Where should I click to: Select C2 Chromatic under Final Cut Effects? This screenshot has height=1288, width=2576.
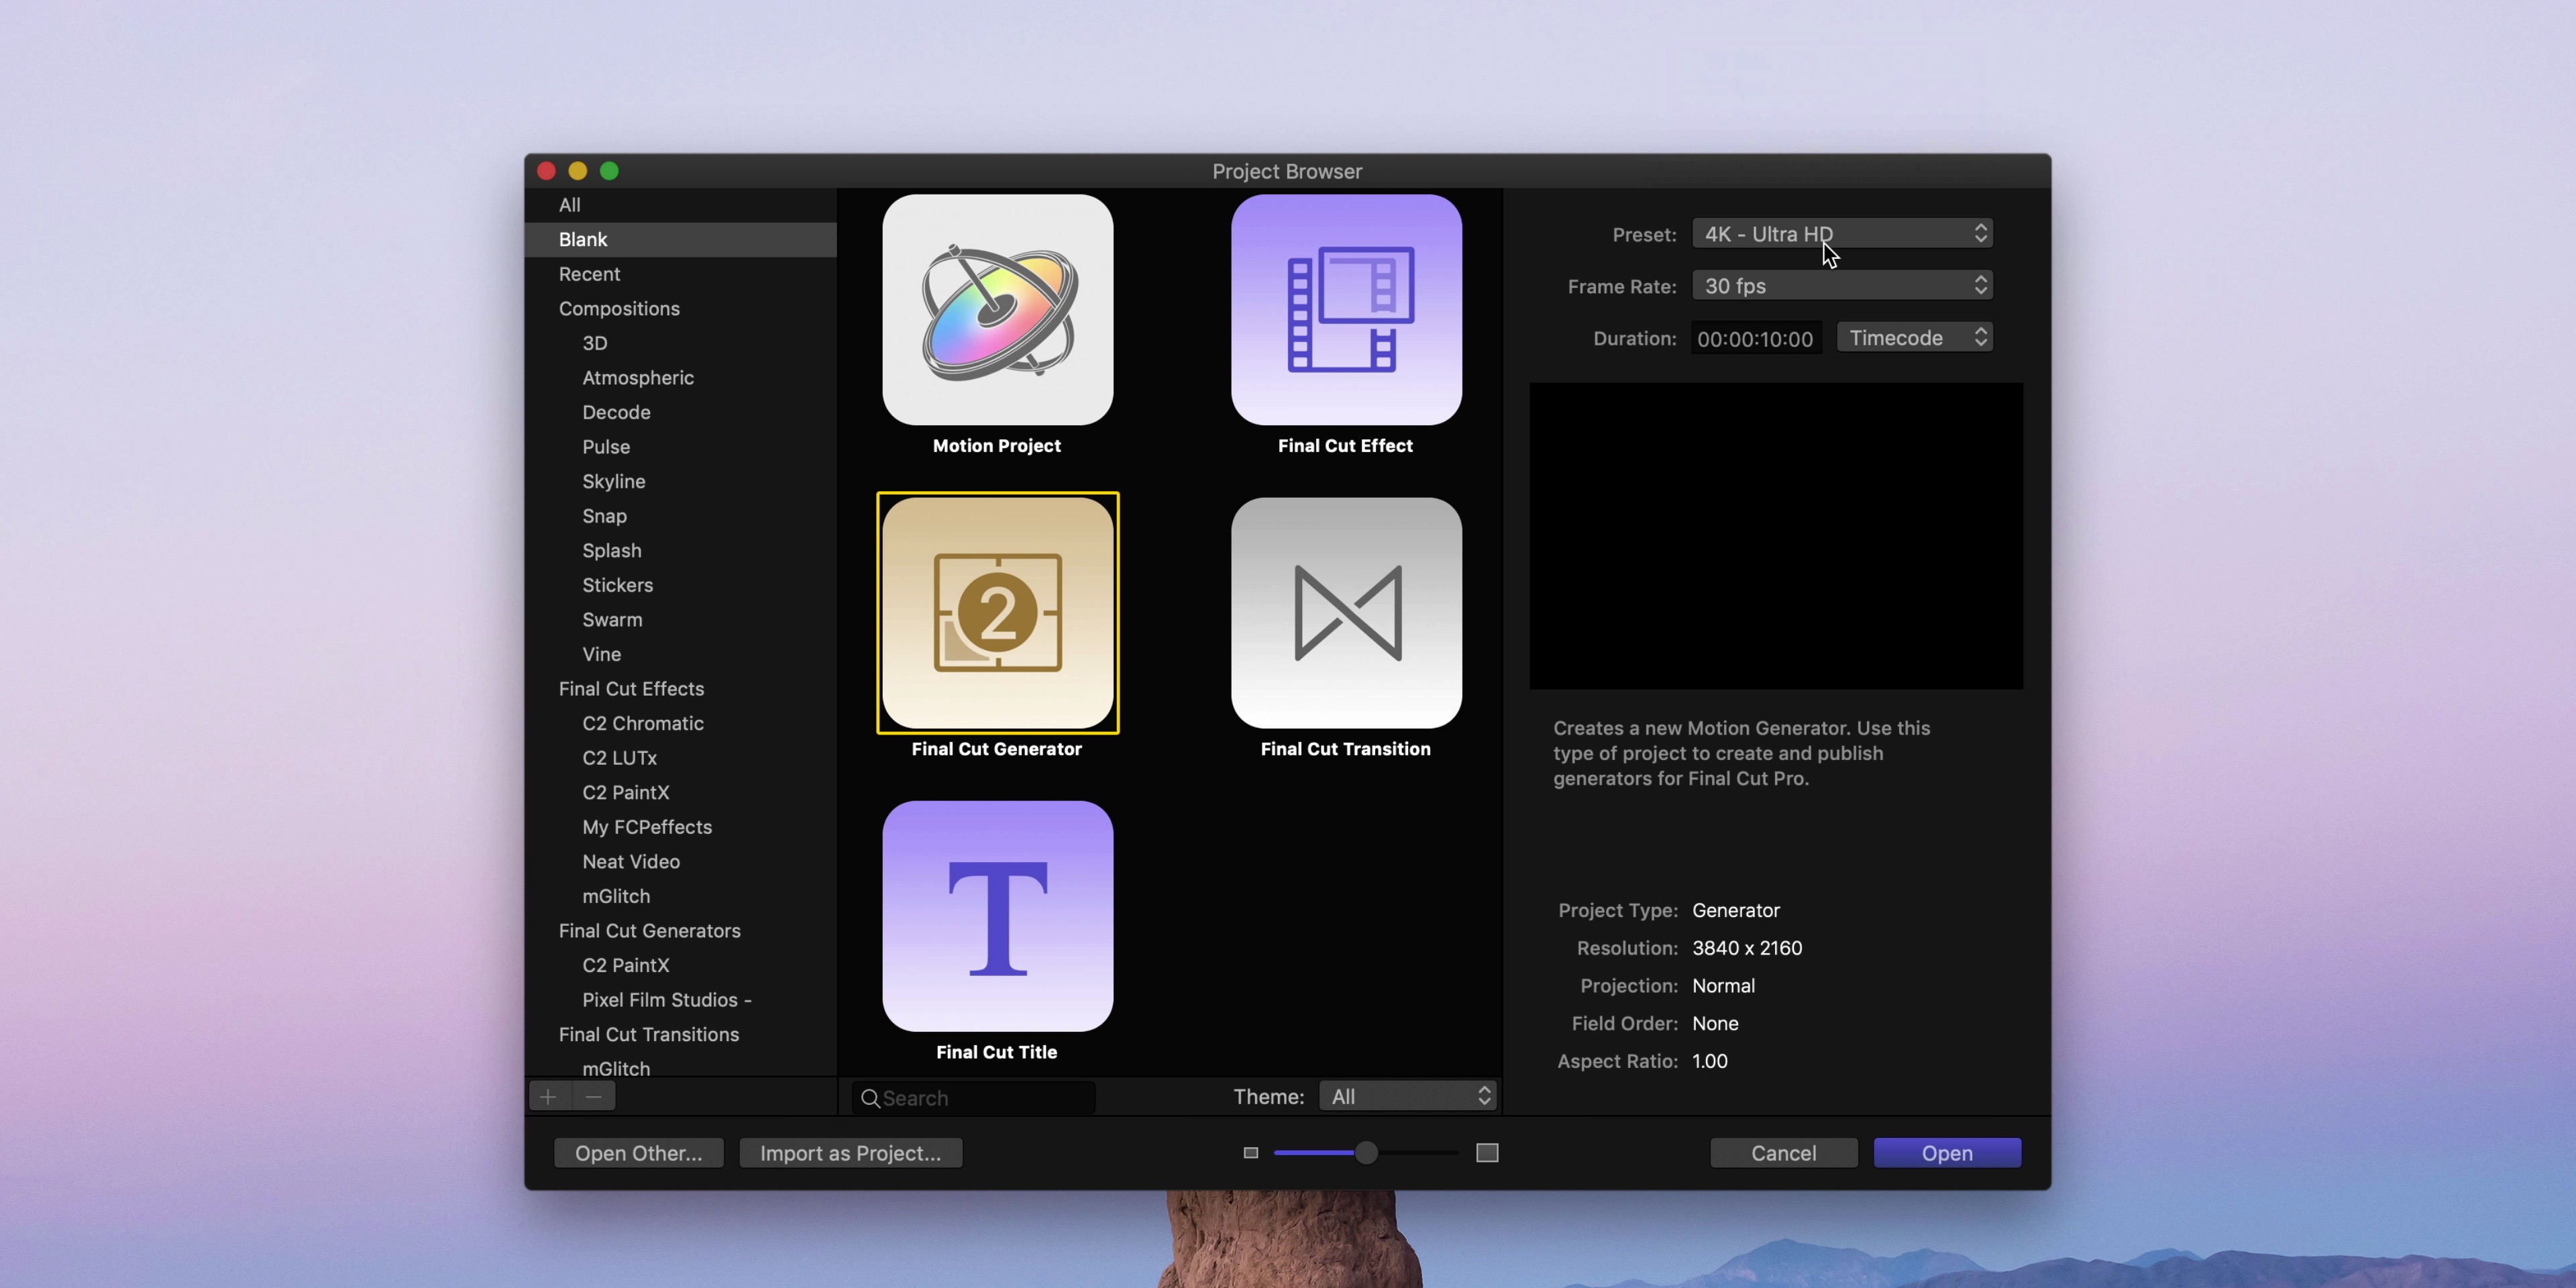642,723
